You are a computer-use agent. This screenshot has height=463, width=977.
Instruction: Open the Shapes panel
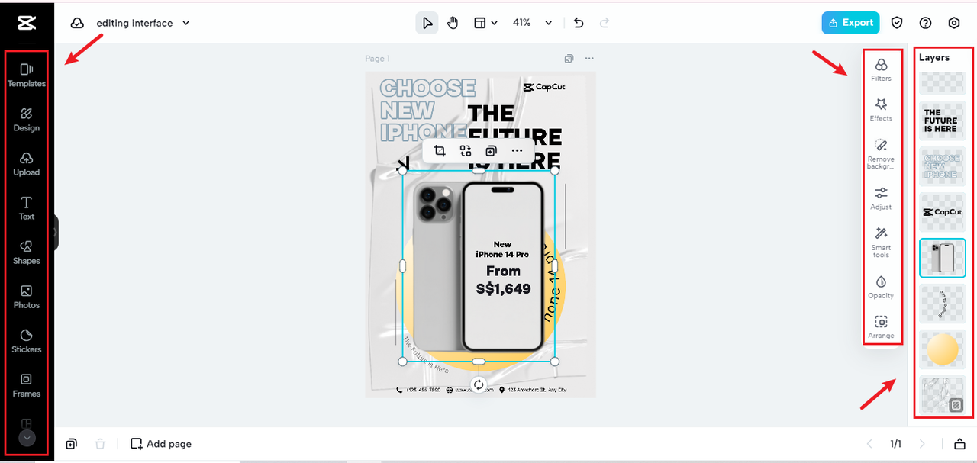coord(27,252)
